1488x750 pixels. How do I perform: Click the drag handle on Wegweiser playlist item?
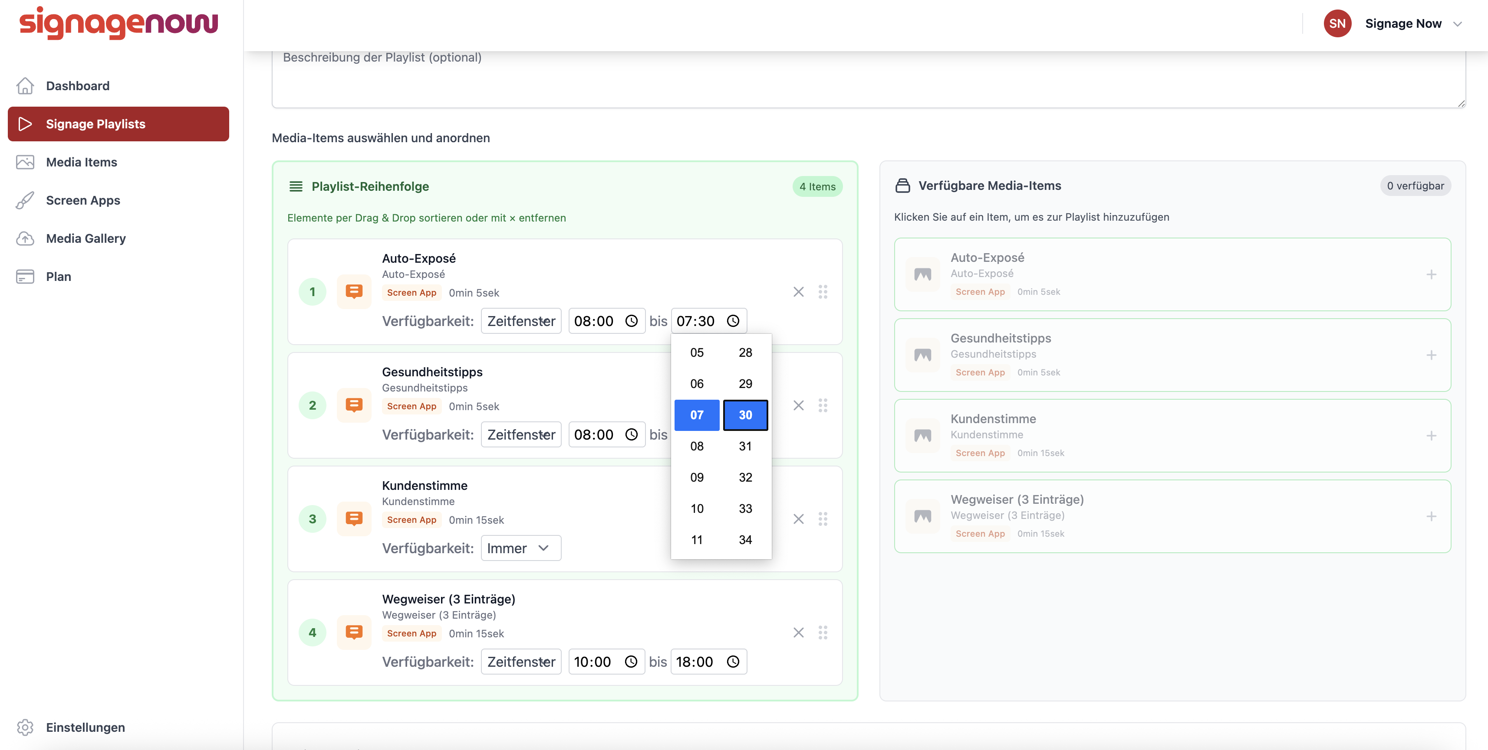point(823,633)
